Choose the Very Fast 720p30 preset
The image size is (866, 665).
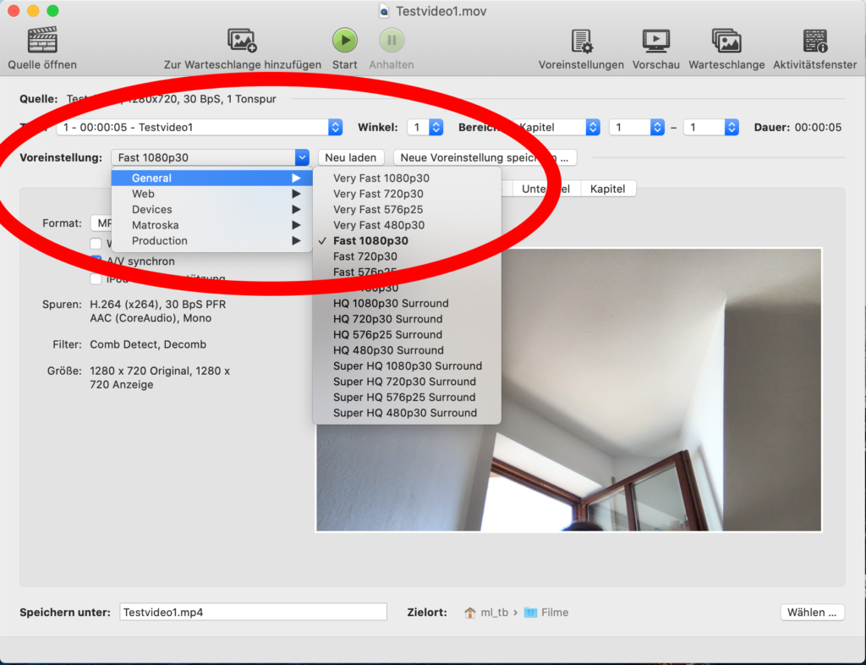(378, 194)
